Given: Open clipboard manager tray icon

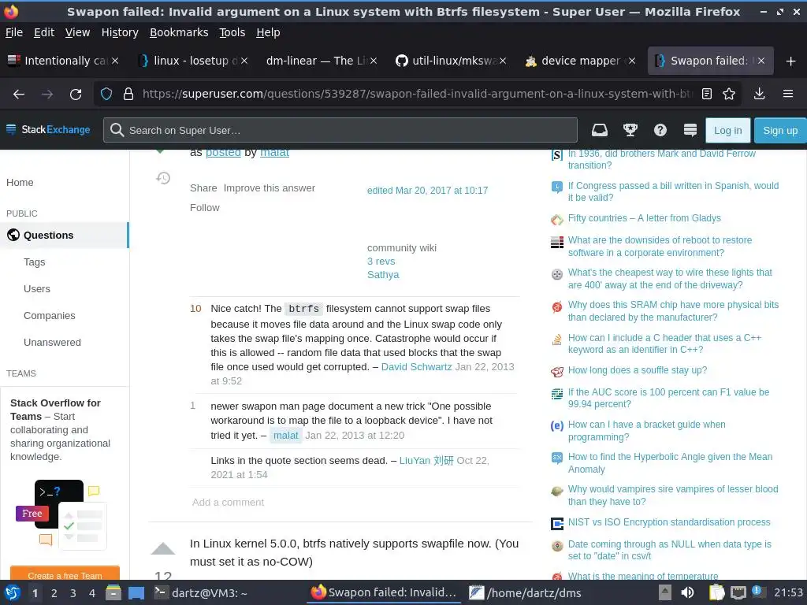Looking at the screenshot, I should tap(716, 592).
